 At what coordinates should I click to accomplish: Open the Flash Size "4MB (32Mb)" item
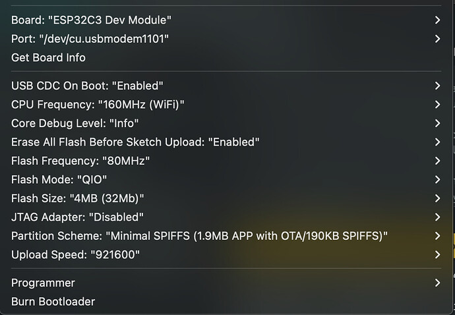(78, 198)
